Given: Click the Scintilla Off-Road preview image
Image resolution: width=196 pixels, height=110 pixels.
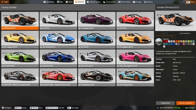Looking at the screenshot, I should [x=175, y=21].
